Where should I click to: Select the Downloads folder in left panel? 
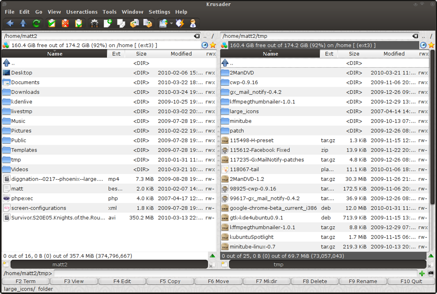click(109, 92)
